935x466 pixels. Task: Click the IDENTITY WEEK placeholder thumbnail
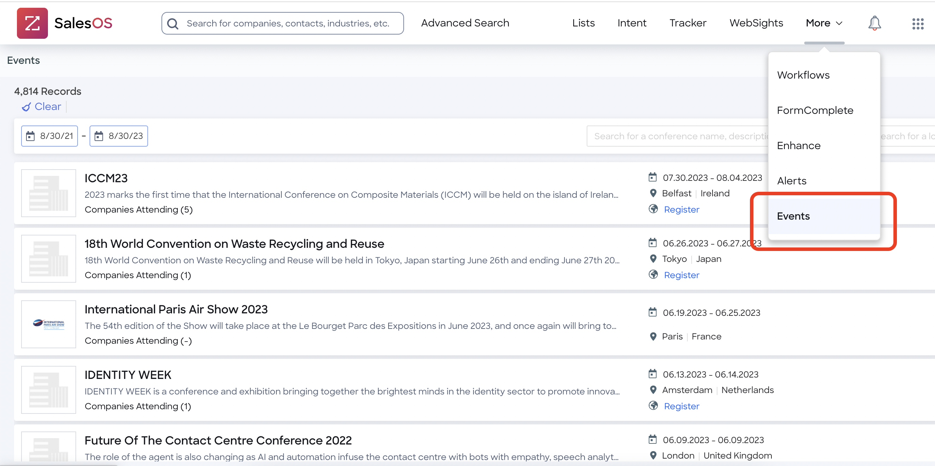pos(49,390)
